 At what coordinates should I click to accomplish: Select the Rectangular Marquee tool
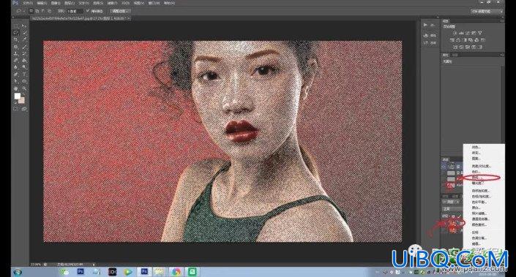pyautogui.click(x=16, y=26)
